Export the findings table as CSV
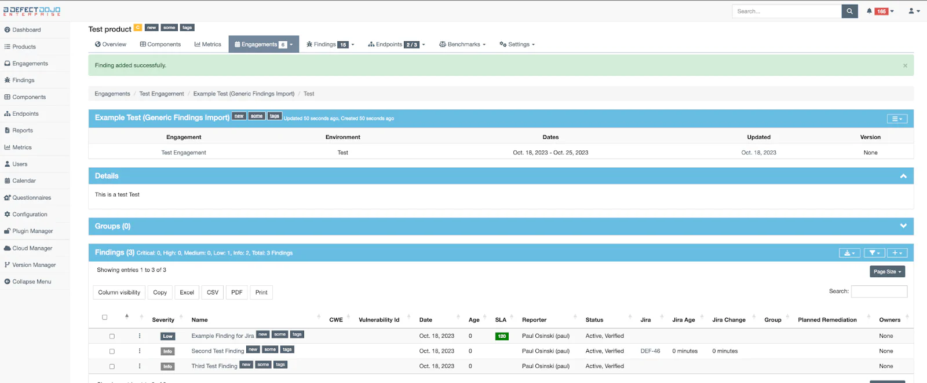The image size is (927, 383). (213, 293)
